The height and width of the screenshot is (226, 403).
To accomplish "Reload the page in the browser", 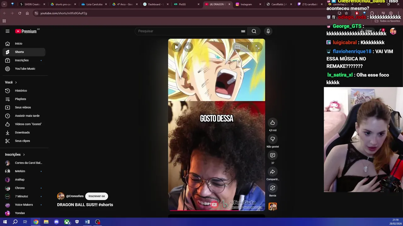I will pos(20,13).
